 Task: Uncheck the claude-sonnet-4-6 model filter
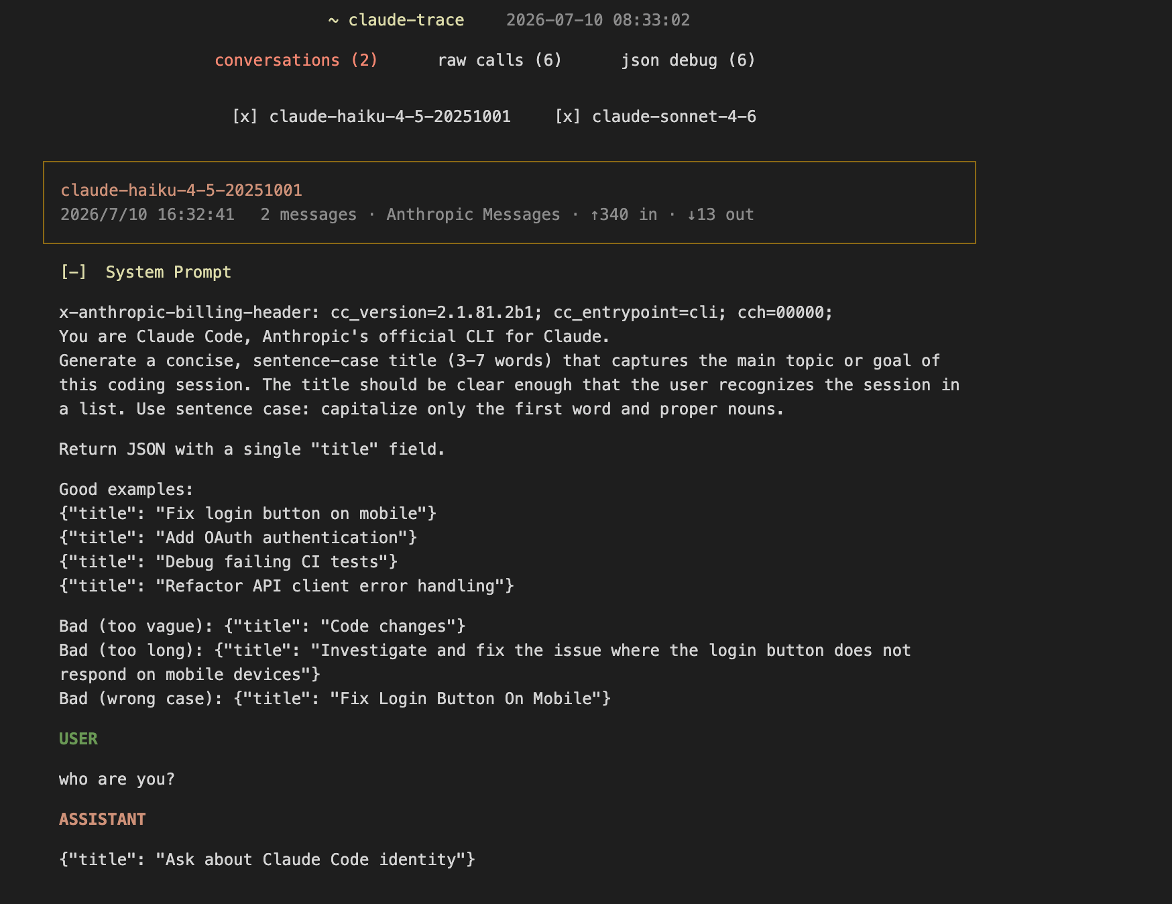[656, 117]
